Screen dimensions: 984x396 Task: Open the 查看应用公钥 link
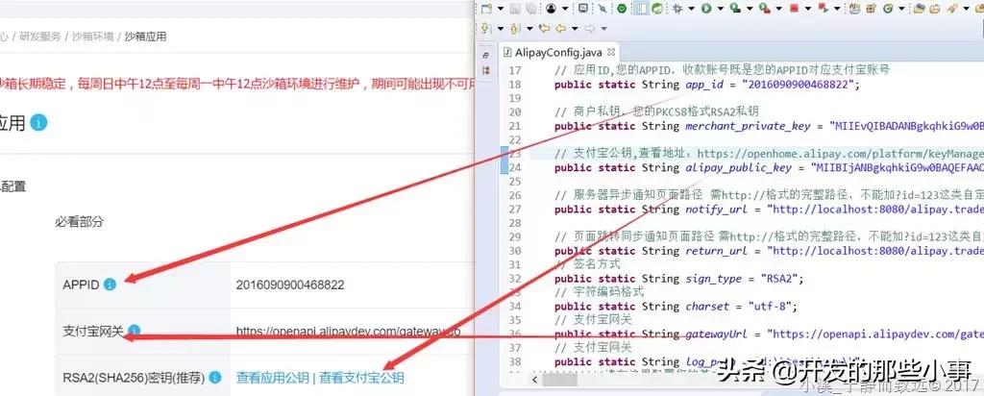[x=272, y=377]
